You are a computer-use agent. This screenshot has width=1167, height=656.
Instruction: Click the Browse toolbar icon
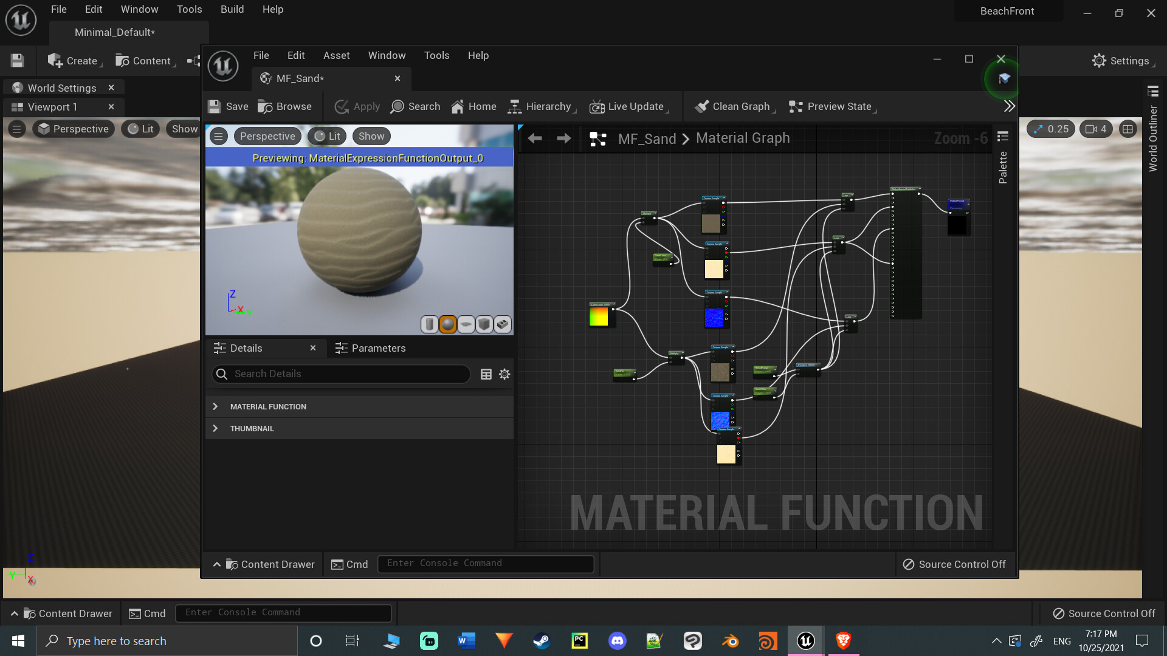(x=285, y=106)
